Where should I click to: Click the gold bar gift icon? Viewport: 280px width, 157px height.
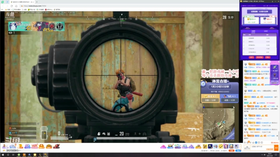pyautogui.click(x=221, y=147)
